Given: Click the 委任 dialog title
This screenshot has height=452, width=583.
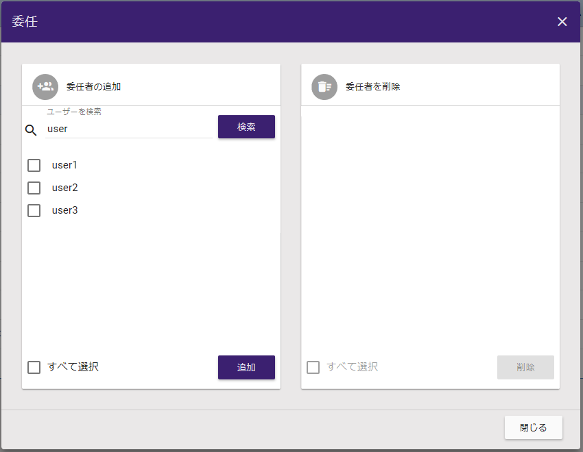Looking at the screenshot, I should (x=25, y=21).
